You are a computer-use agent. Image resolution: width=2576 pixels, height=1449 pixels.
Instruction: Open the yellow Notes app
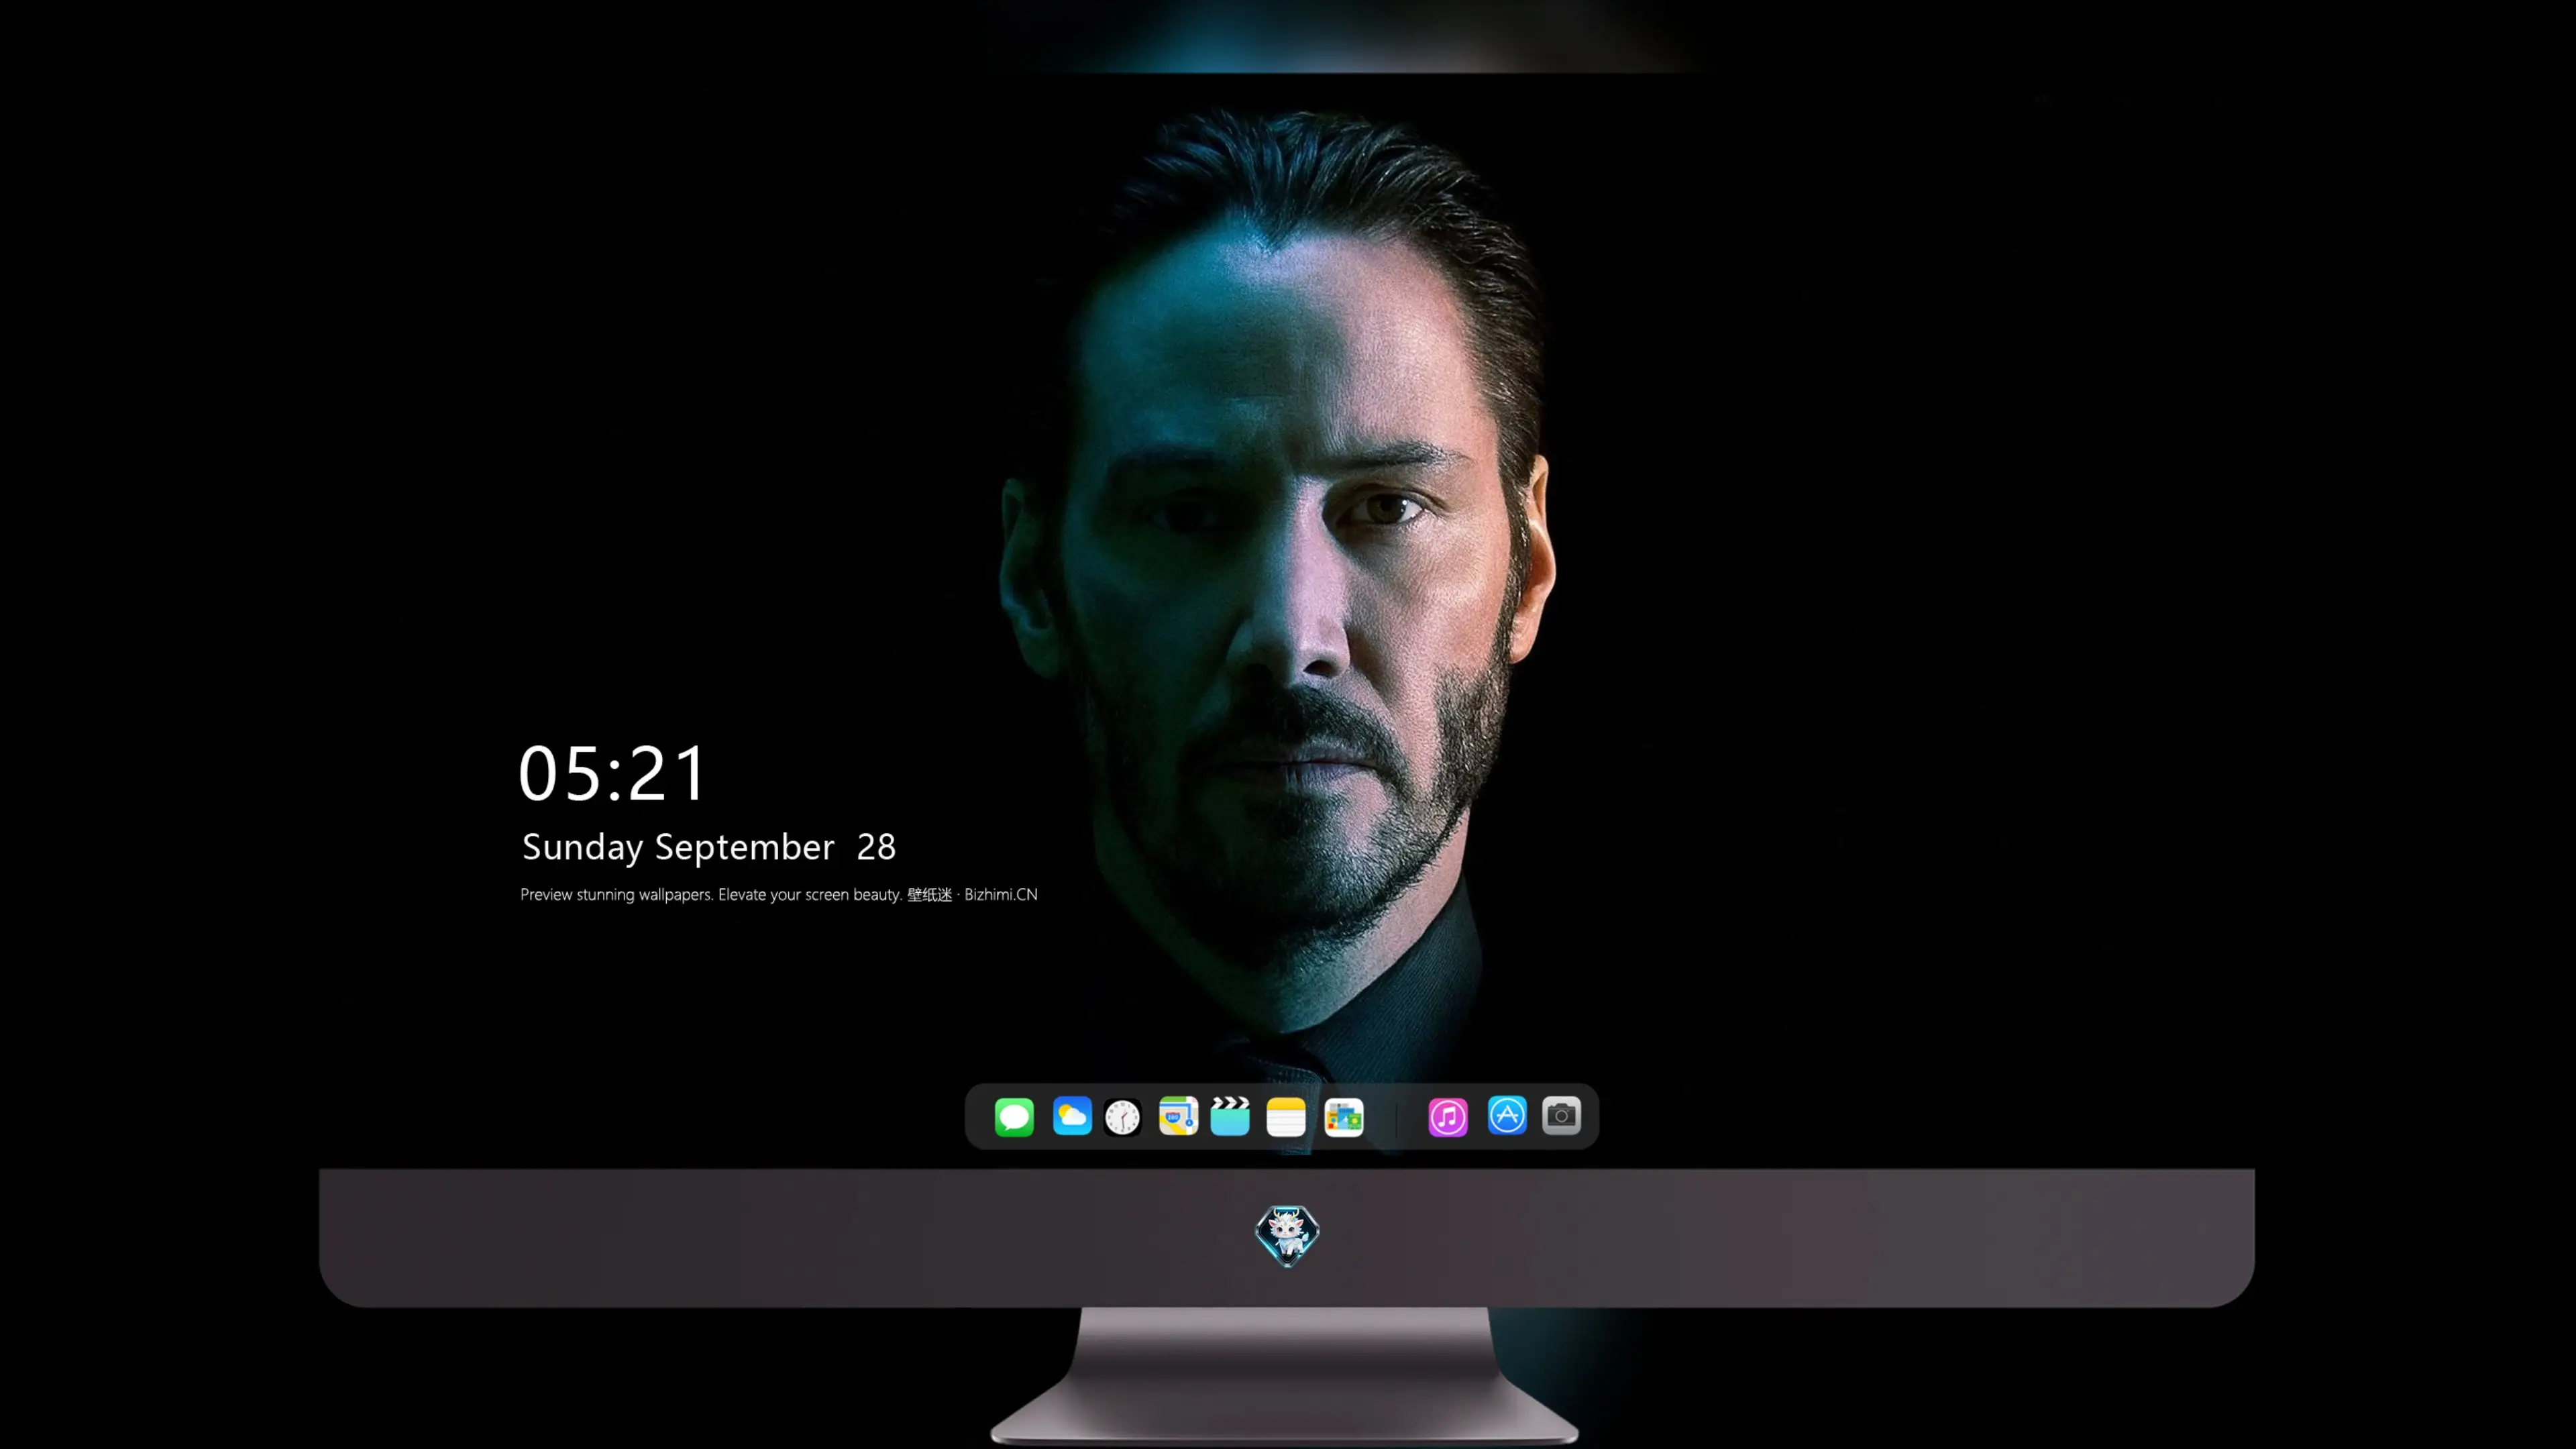tap(1286, 1116)
